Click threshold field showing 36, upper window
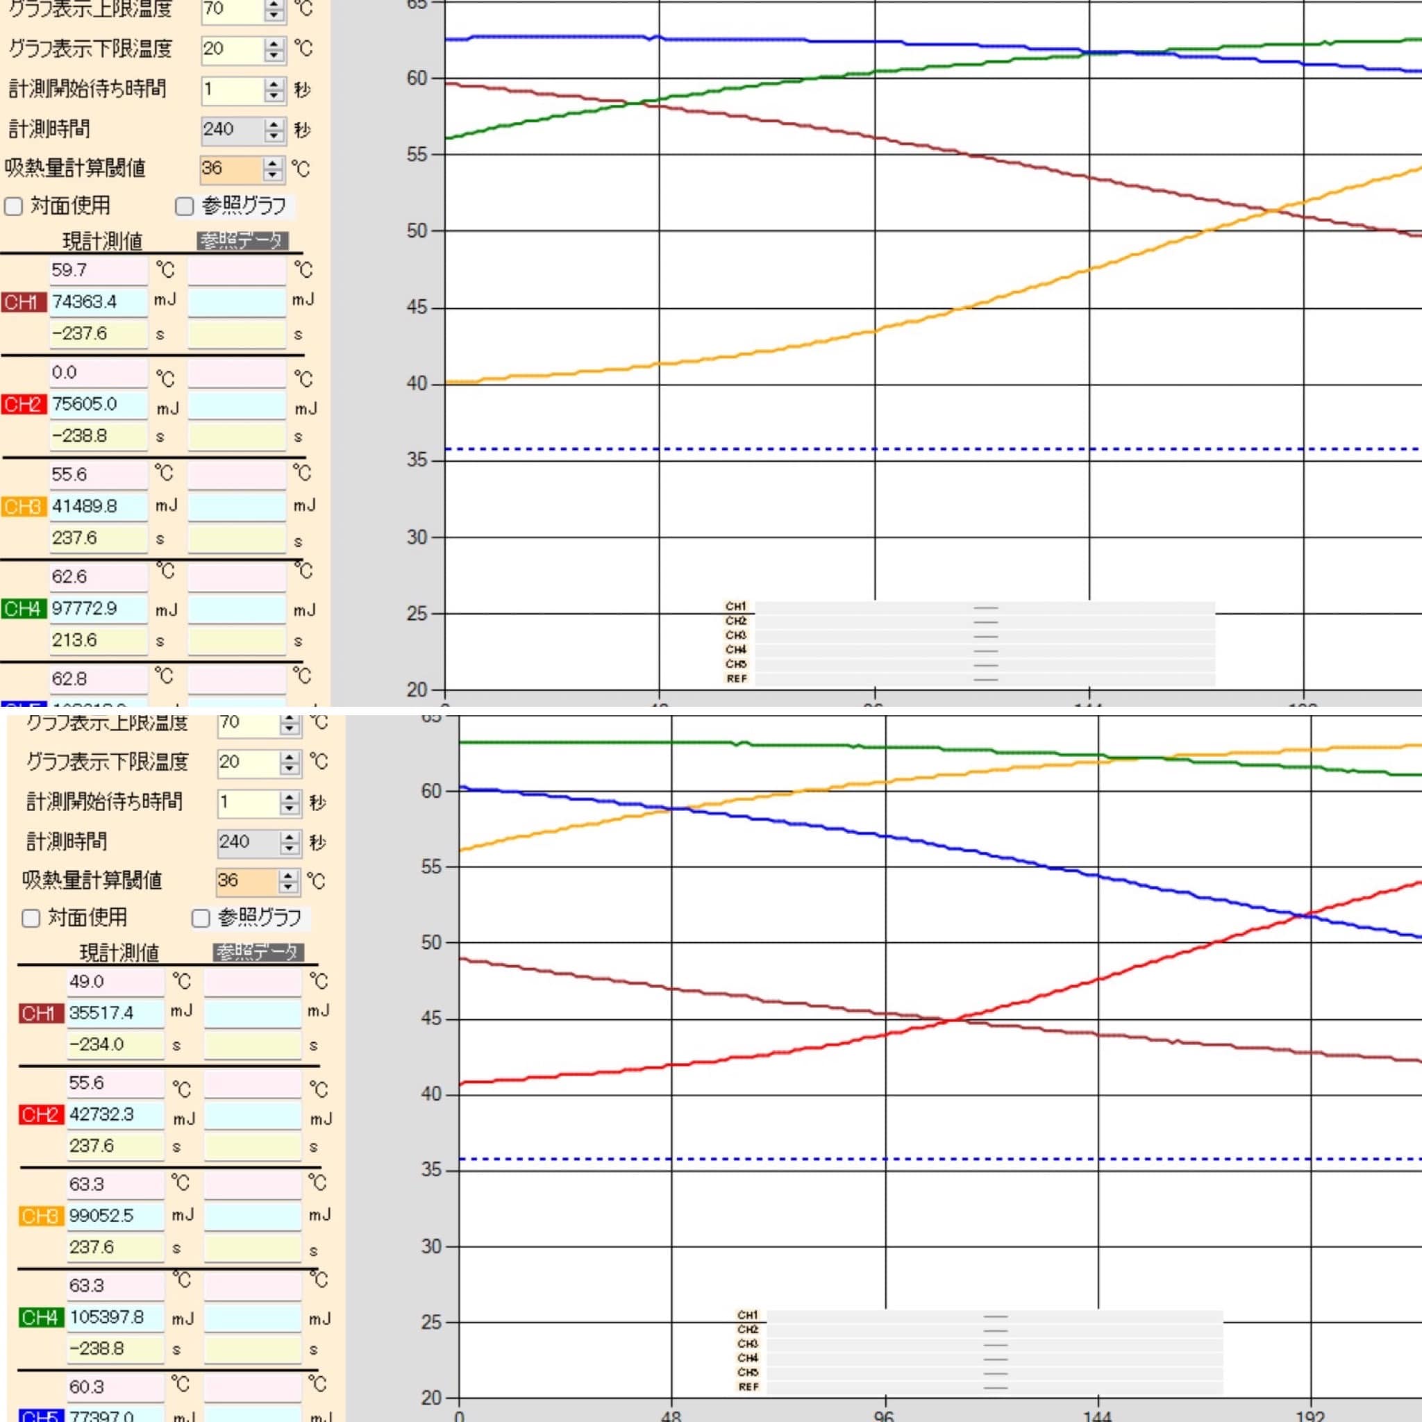 point(232,169)
